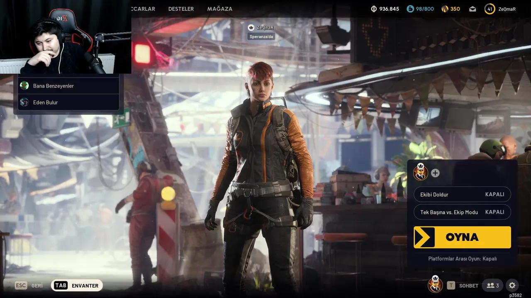This screenshot has width=531, height=298.
Task: Click the coin currency icon beside 936.845
Action: click(373, 9)
